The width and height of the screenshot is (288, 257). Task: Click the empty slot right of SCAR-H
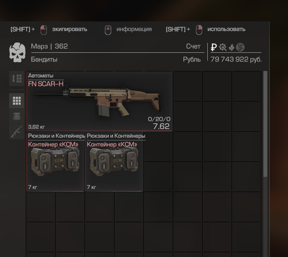click(x=188, y=86)
